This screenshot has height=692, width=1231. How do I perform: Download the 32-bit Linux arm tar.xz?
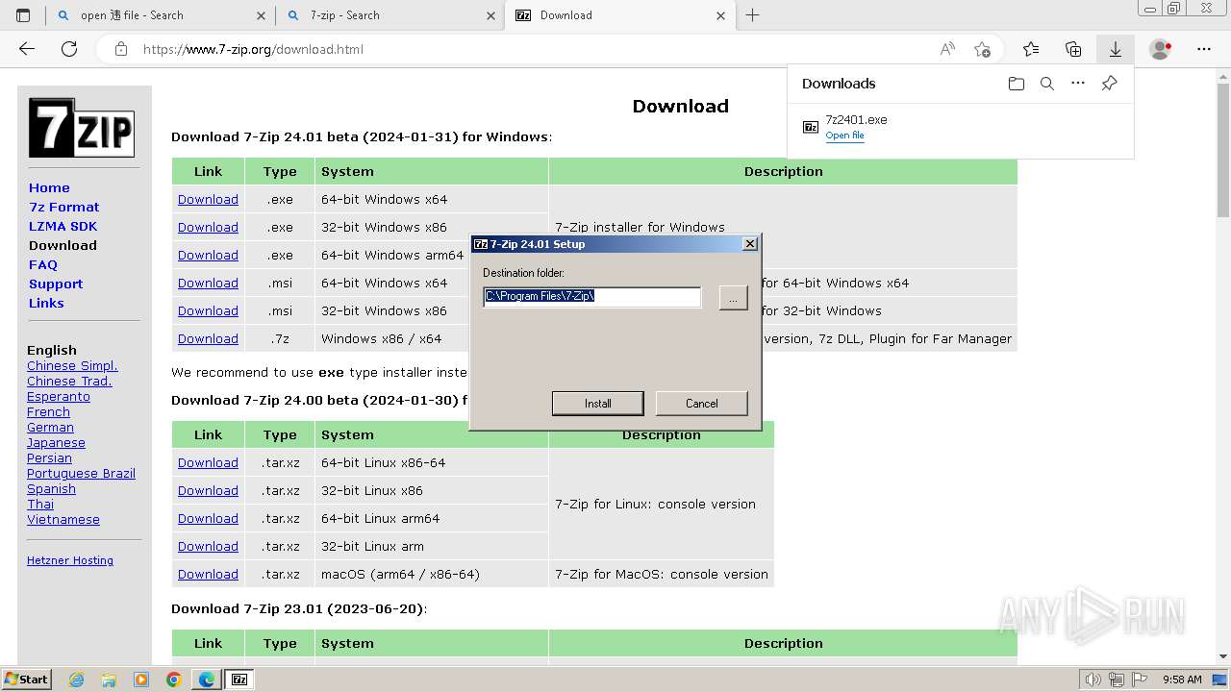[208, 546]
